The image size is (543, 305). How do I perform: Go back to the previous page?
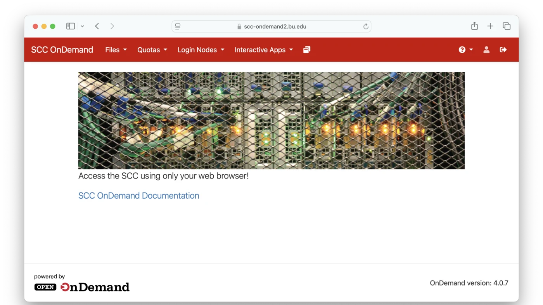(97, 26)
